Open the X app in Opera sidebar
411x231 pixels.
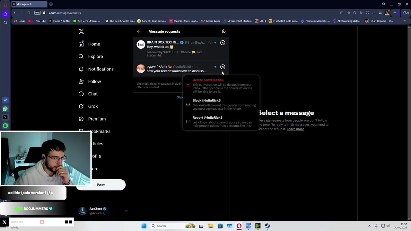[x=5, y=117]
